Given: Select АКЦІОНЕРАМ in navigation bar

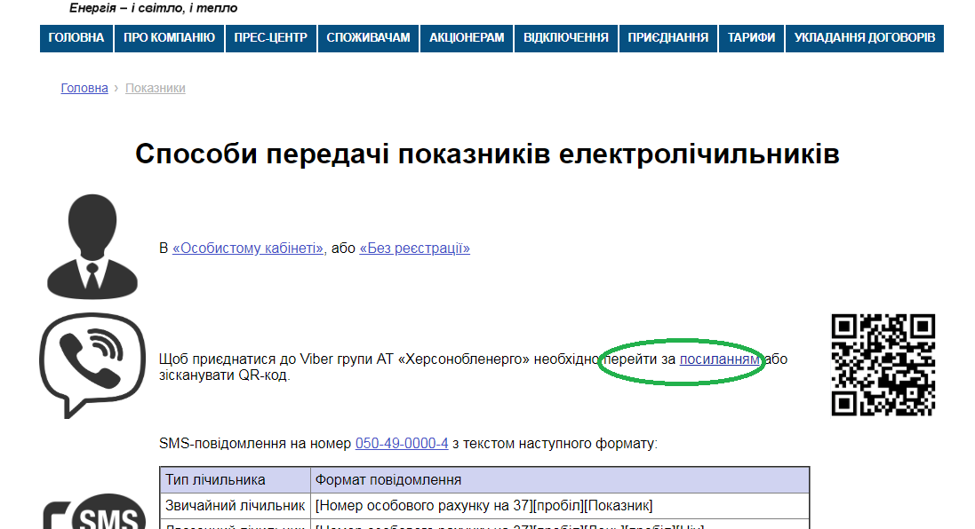Looking at the screenshot, I should (467, 38).
